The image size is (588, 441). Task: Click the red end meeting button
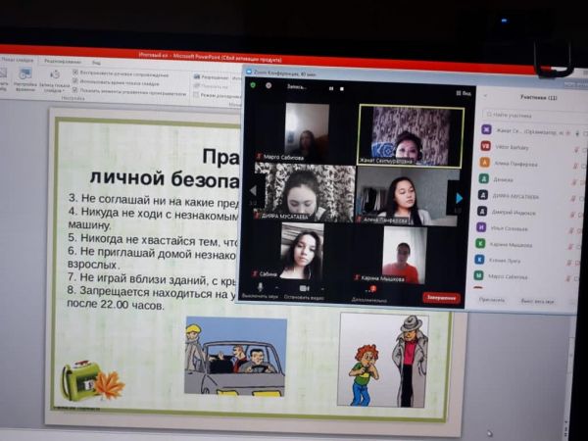440,297
